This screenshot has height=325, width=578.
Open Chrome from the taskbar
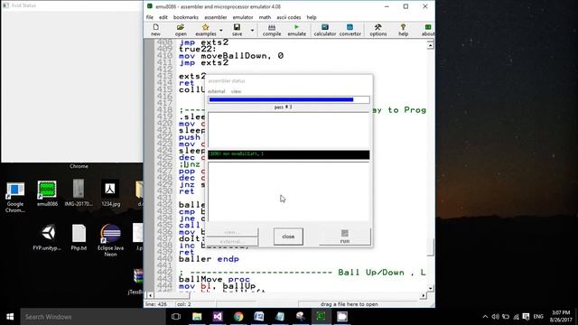tap(238, 317)
